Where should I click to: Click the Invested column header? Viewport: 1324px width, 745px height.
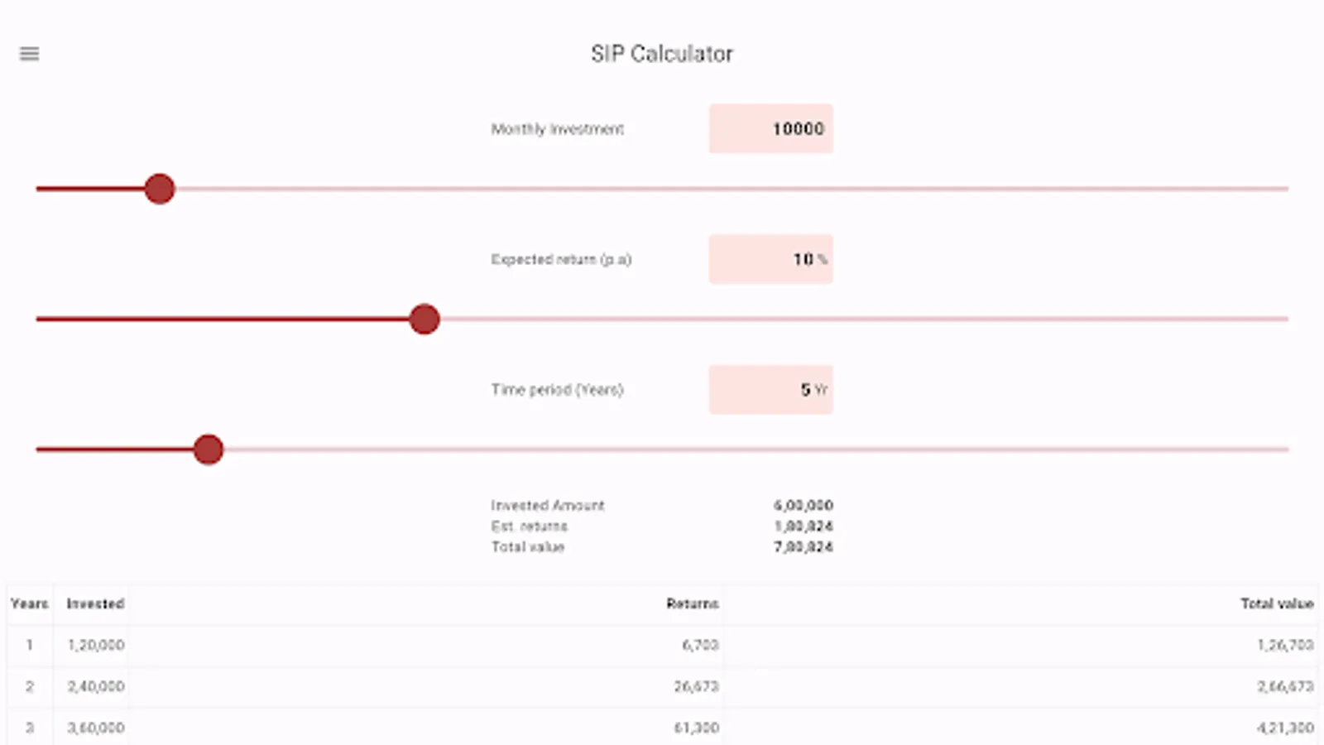pos(95,603)
